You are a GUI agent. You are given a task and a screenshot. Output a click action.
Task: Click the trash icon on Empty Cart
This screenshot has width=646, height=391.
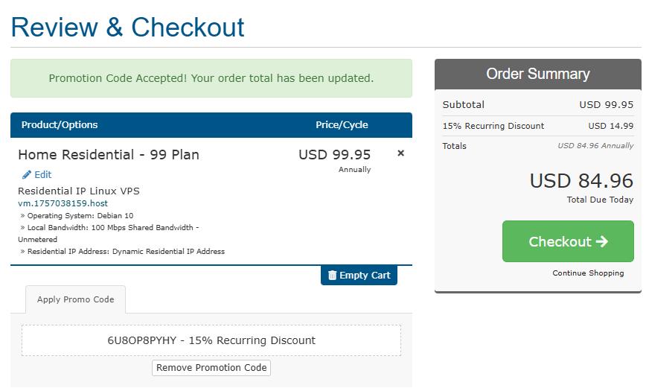(x=332, y=276)
